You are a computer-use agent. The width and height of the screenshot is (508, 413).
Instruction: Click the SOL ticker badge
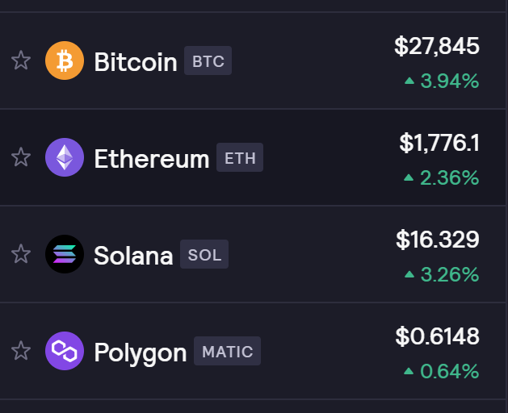point(204,254)
